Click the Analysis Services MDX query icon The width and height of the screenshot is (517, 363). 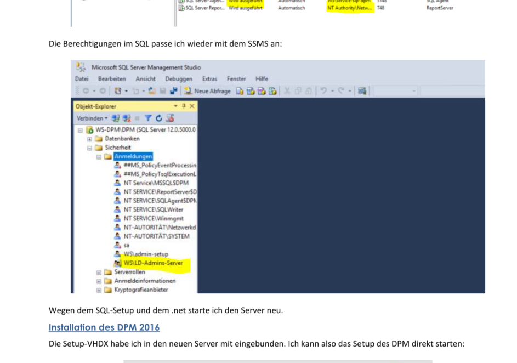251,91
